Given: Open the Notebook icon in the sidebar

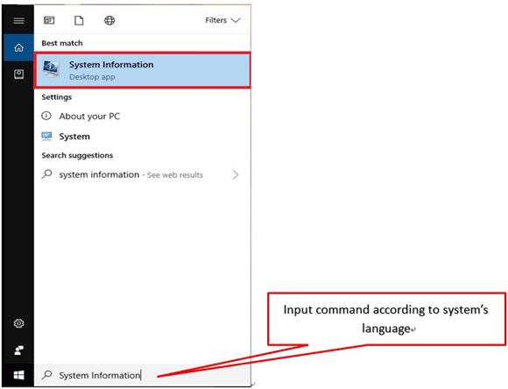Looking at the screenshot, I should point(18,74).
